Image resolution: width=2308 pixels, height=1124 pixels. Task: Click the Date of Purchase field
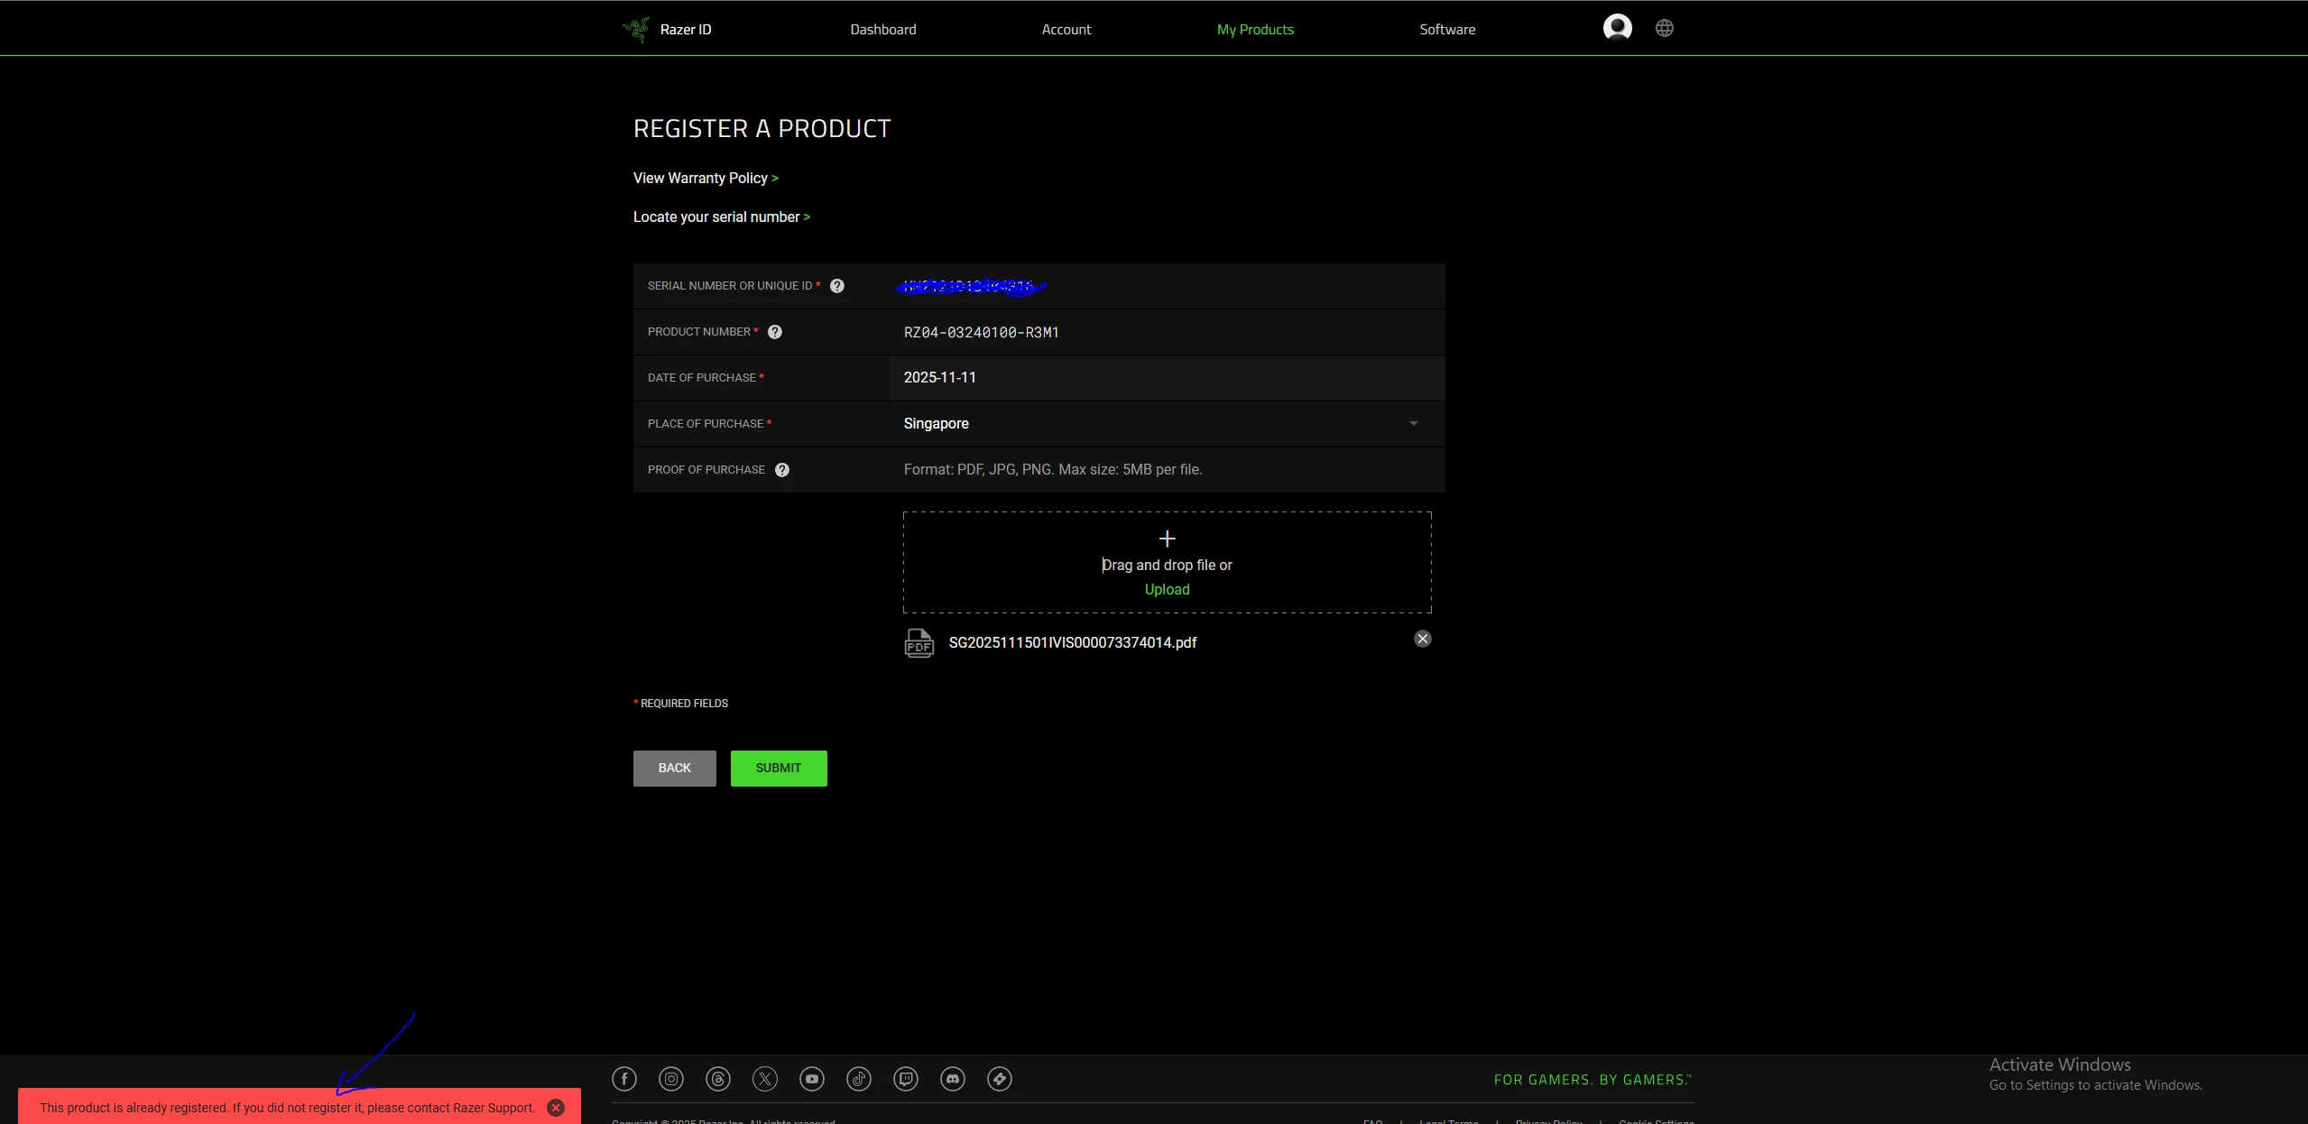1164,378
